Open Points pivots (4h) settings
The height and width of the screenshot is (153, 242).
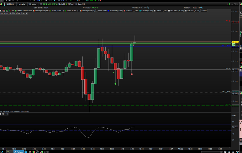41,11
